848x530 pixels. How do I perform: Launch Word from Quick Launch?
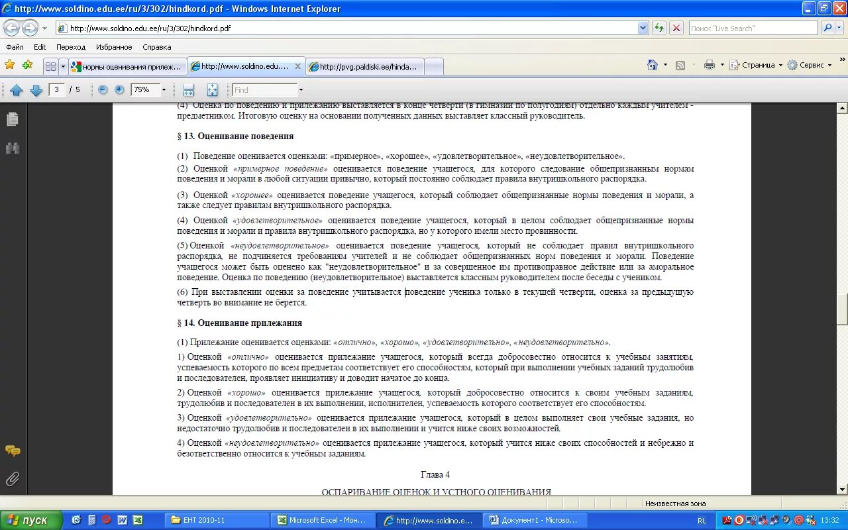(x=123, y=520)
